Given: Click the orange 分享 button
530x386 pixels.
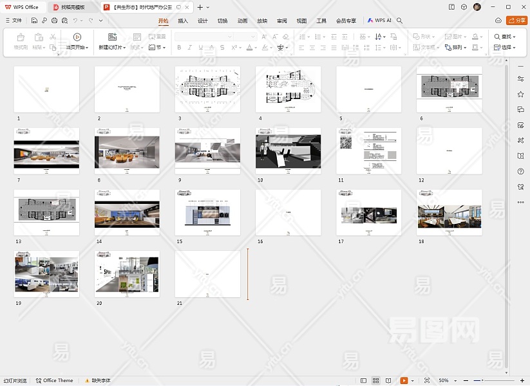Looking at the screenshot, I should (516, 21).
